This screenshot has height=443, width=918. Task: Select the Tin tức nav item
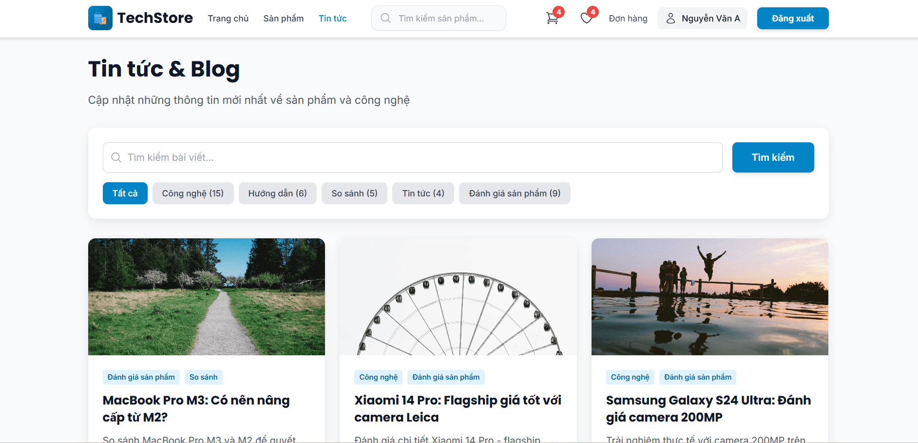333,19
